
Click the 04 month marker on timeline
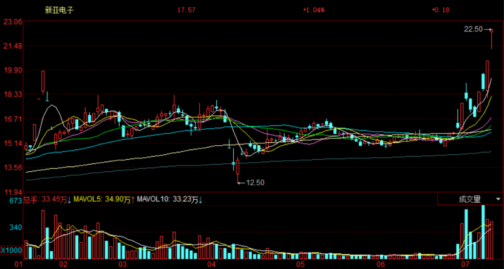click(211, 265)
